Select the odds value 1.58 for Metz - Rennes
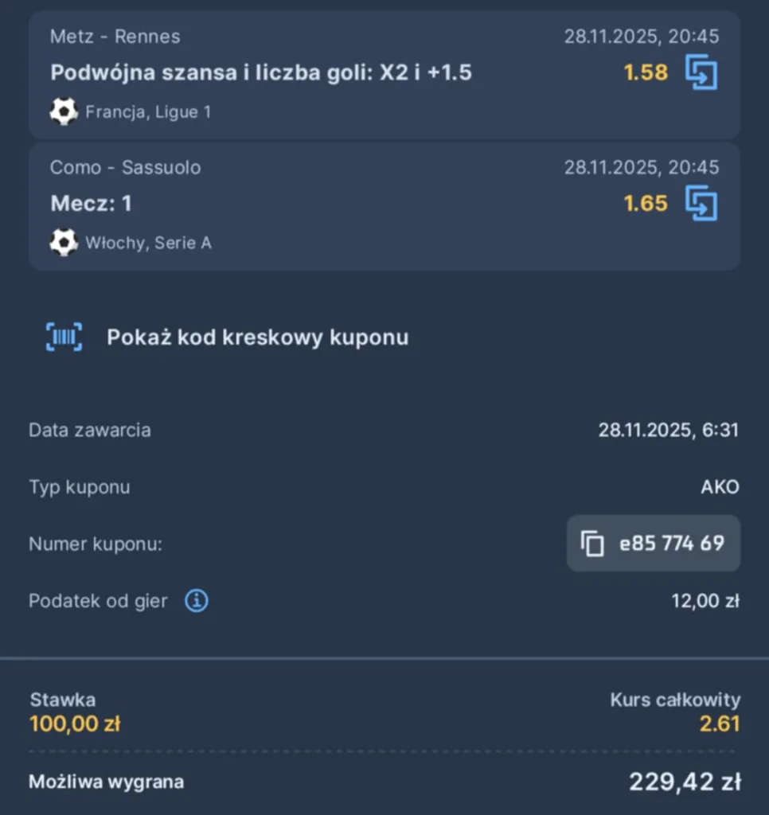The width and height of the screenshot is (769, 815). pos(646,72)
